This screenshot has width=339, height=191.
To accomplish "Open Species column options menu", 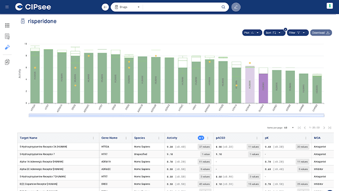I will pos(159,138).
